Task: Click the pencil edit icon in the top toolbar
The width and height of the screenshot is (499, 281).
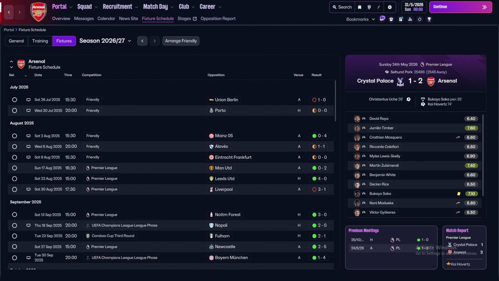Action: pyautogui.click(x=379, y=7)
